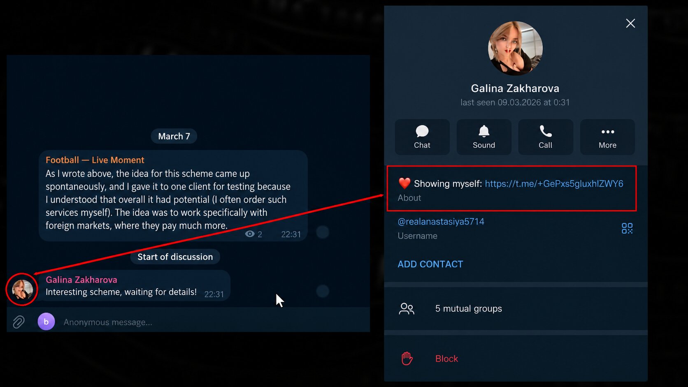Block this user

[x=516, y=359]
